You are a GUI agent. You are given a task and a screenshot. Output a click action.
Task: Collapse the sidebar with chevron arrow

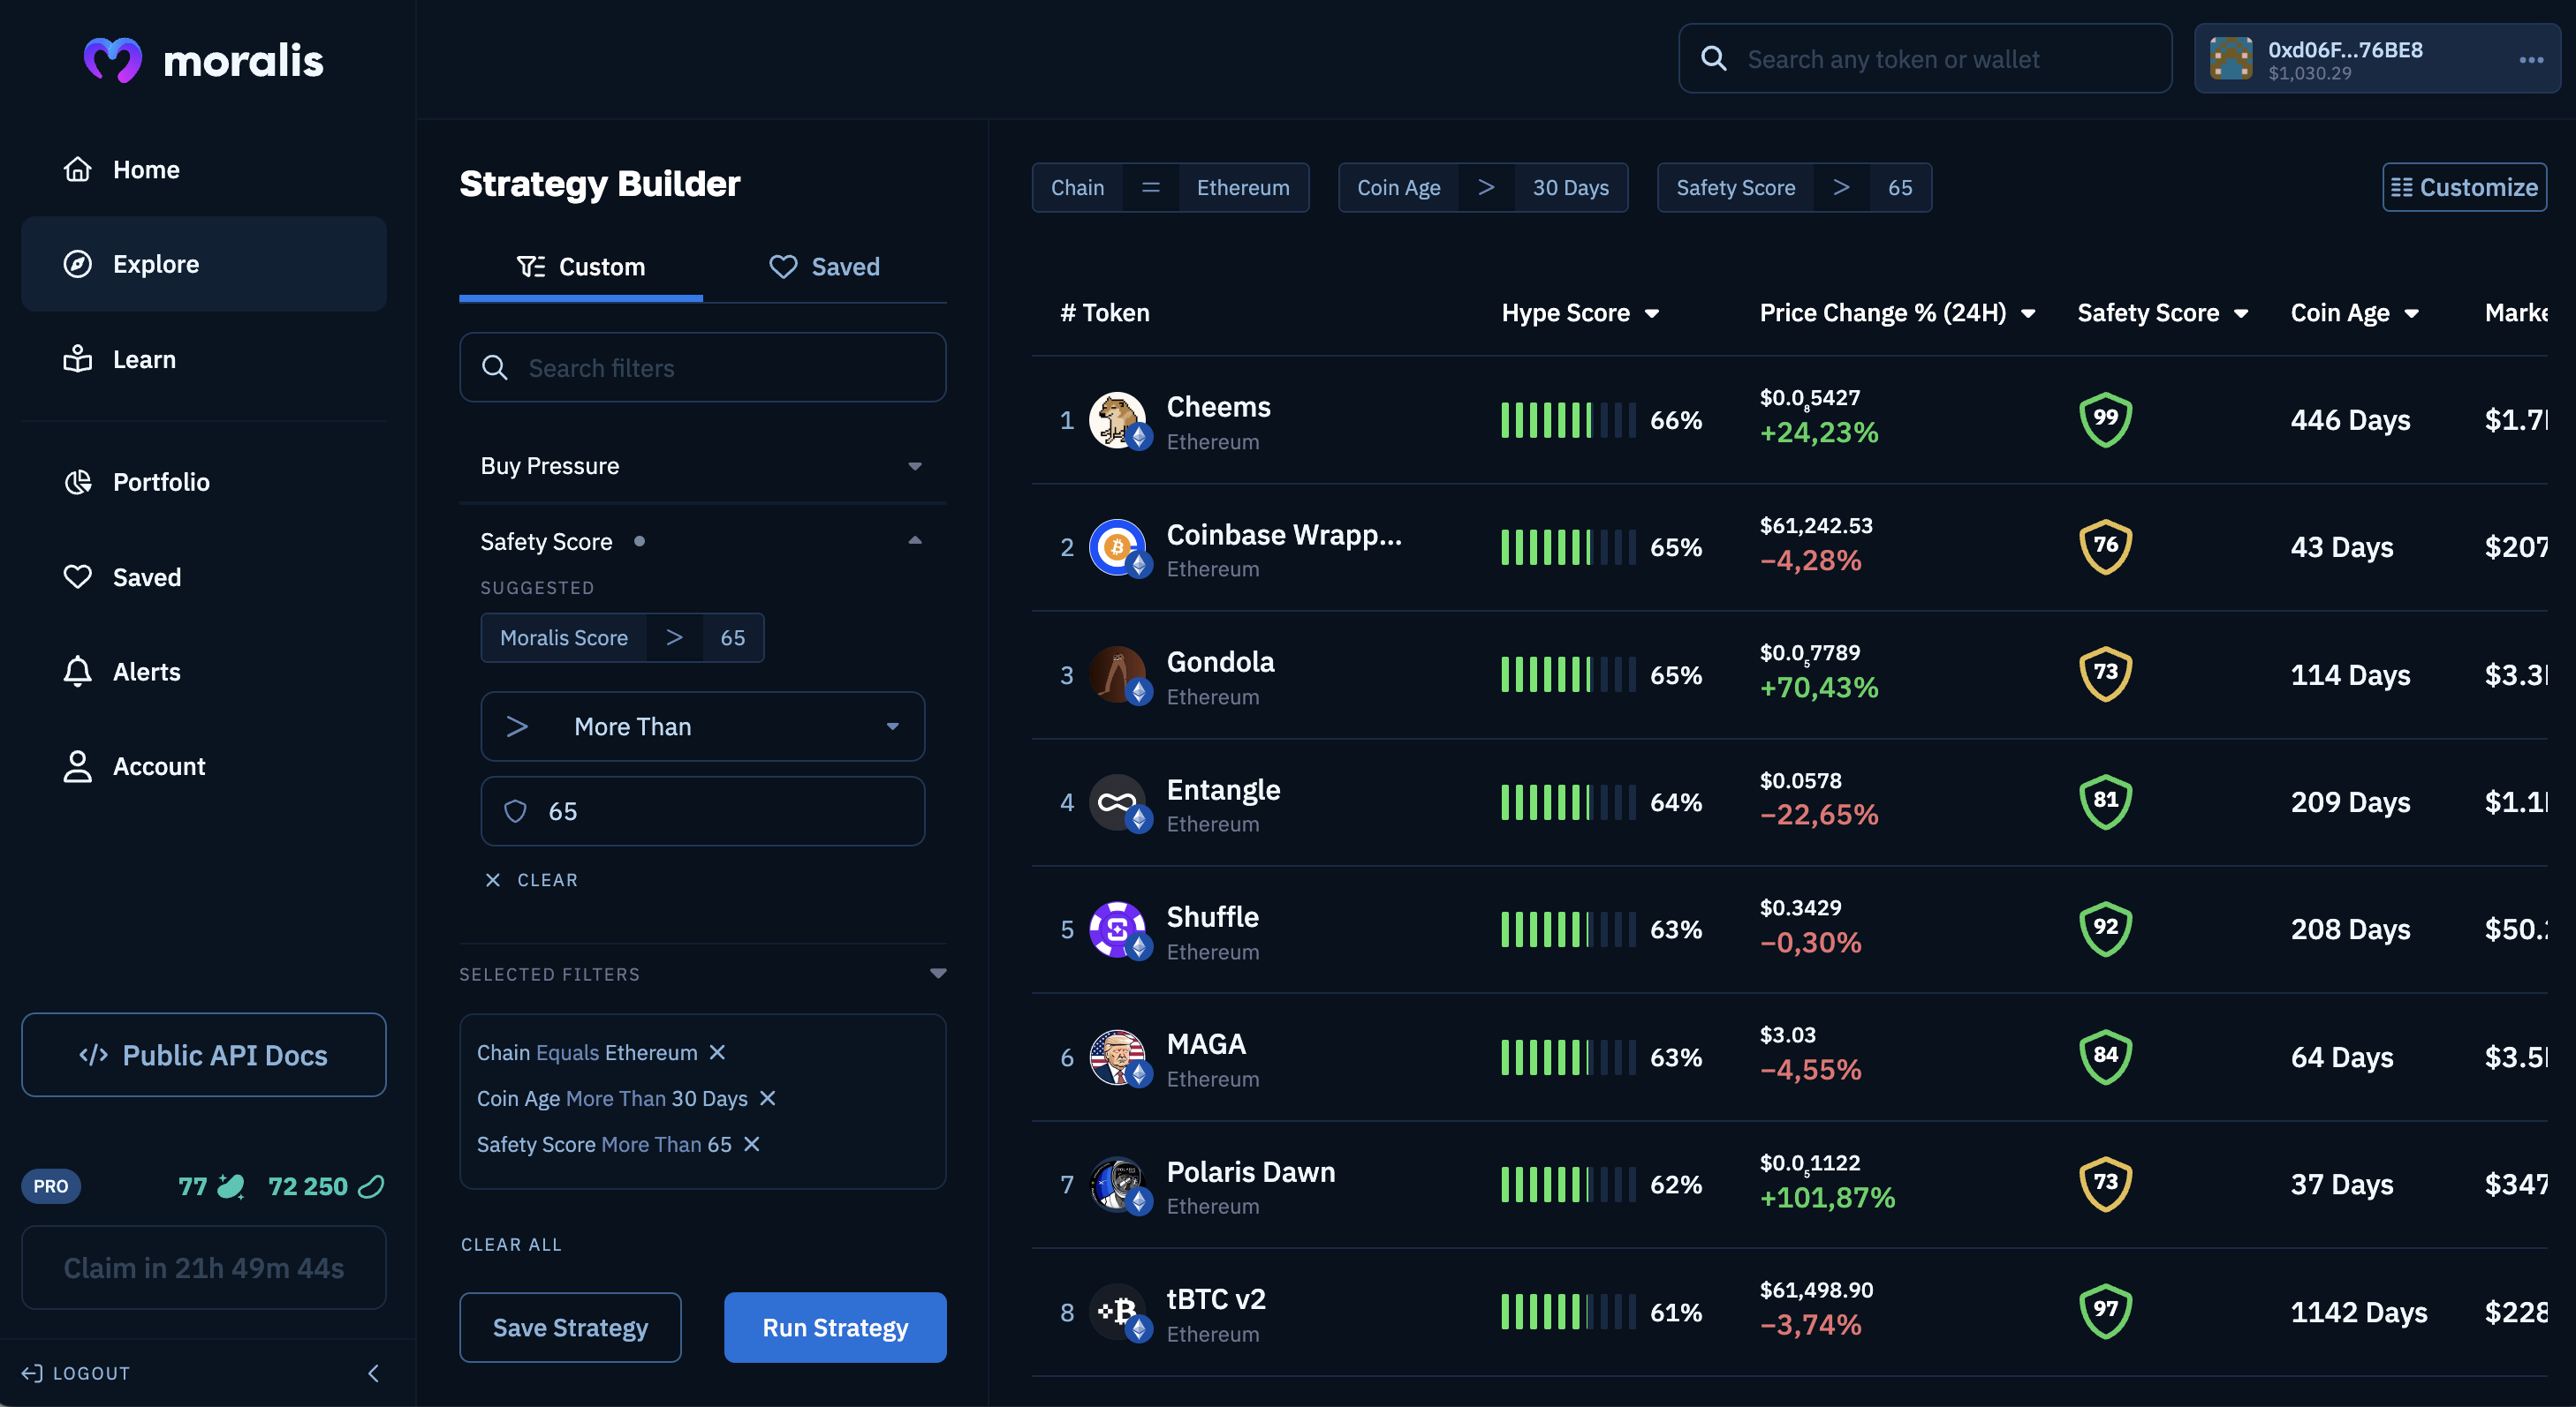pyautogui.click(x=374, y=1373)
